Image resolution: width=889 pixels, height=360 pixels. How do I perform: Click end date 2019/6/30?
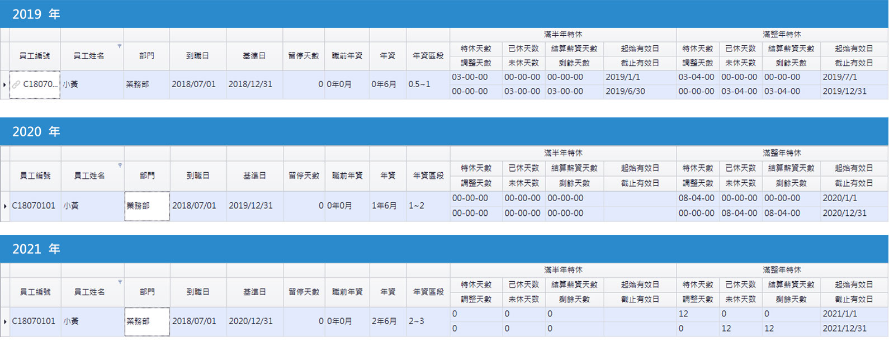coord(640,92)
